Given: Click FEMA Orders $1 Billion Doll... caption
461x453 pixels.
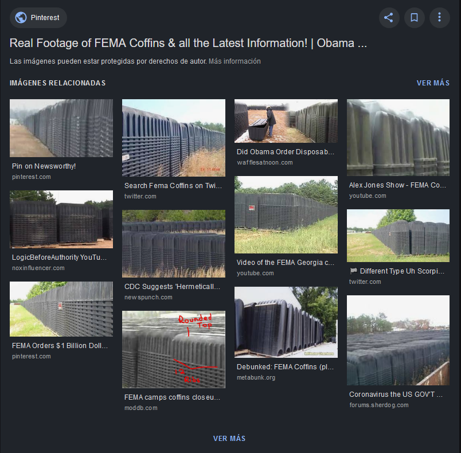Looking at the screenshot, I should [x=60, y=345].
